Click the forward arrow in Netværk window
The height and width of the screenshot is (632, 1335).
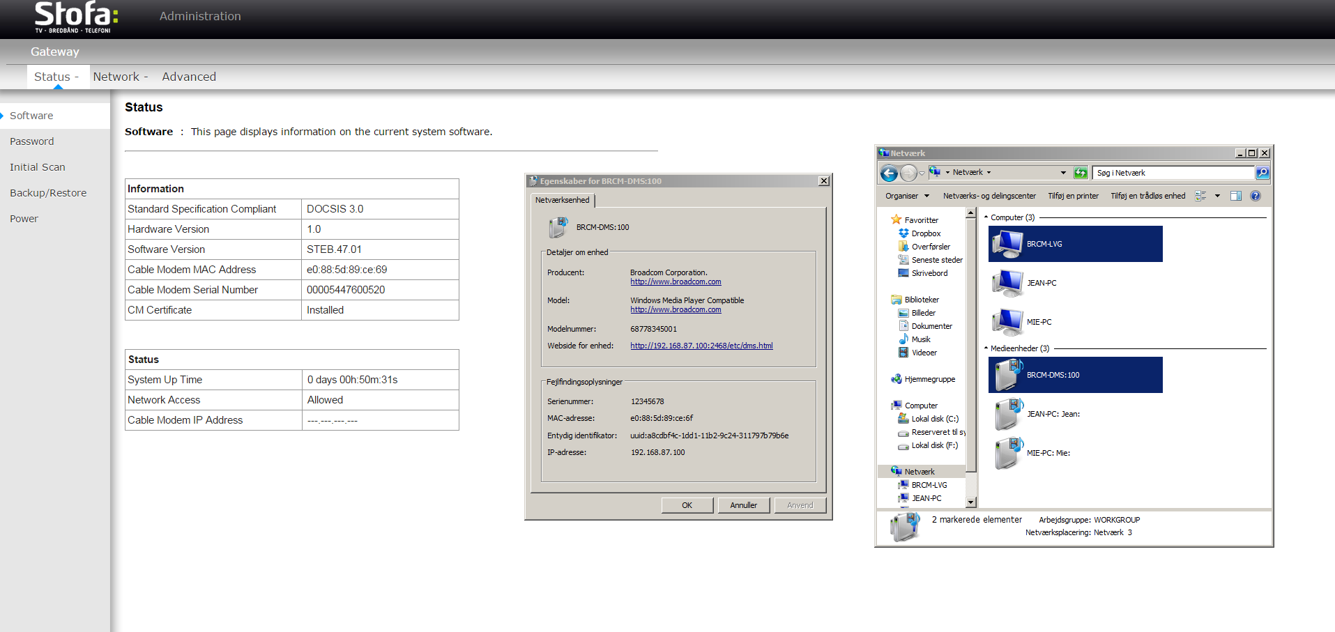coord(908,173)
